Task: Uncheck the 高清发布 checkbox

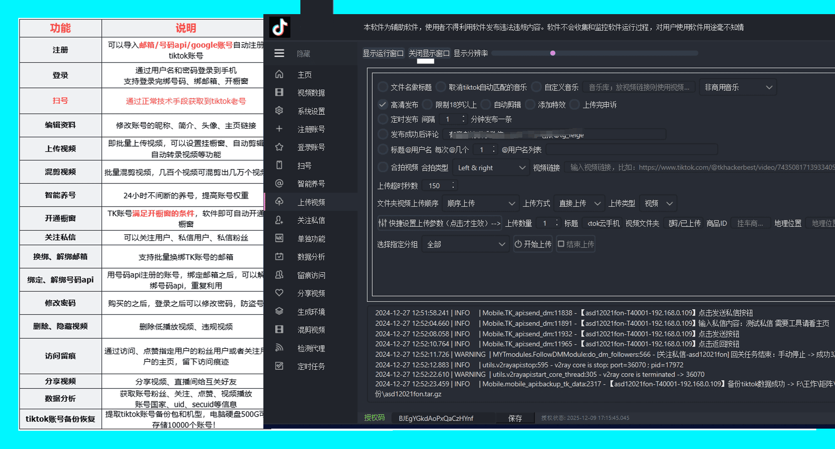Action: (382, 105)
